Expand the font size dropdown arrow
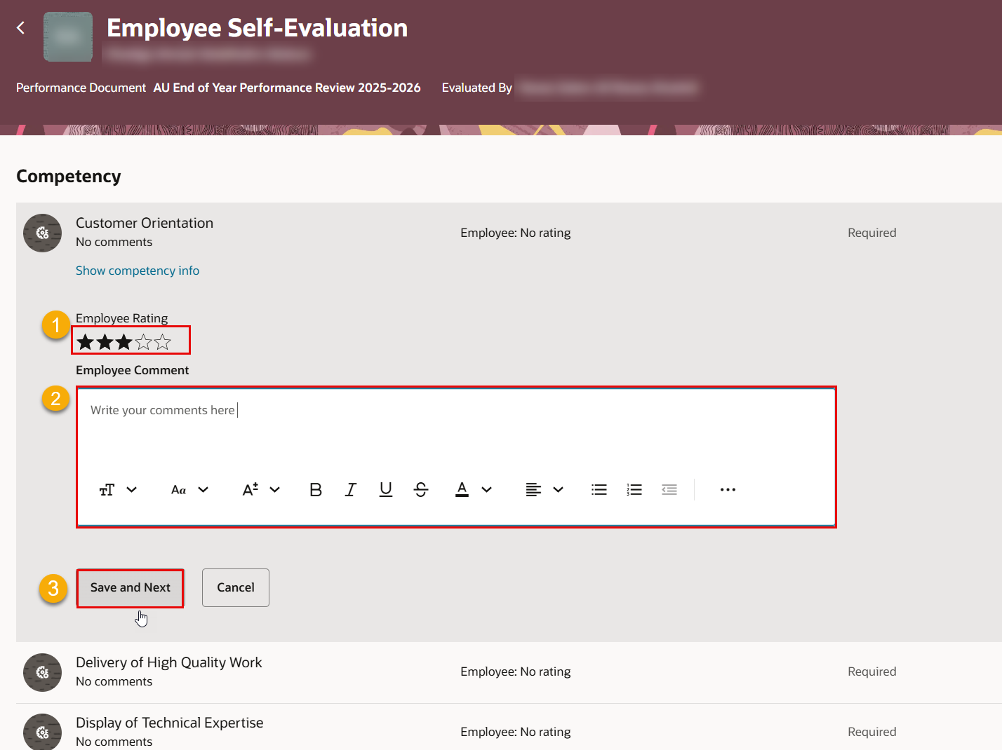The width and height of the screenshot is (1002, 750). tap(275, 490)
